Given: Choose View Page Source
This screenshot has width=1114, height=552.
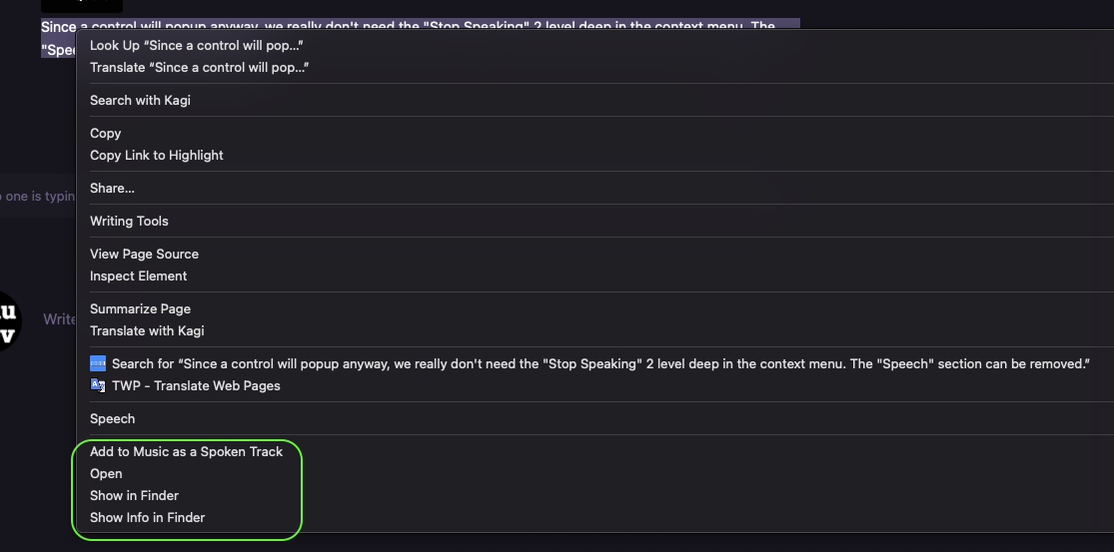Looking at the screenshot, I should (144, 255).
